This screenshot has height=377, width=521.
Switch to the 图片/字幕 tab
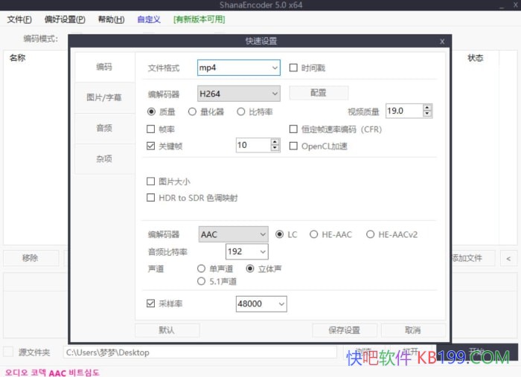[x=104, y=97]
